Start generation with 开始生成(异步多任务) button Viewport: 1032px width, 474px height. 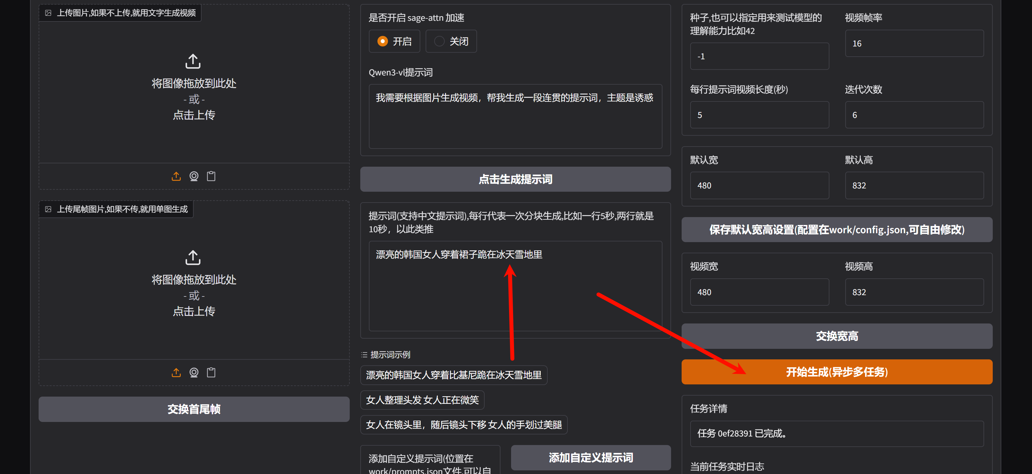(836, 372)
